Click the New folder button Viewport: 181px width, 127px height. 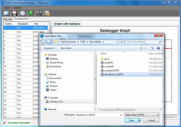click(x=66, y=48)
